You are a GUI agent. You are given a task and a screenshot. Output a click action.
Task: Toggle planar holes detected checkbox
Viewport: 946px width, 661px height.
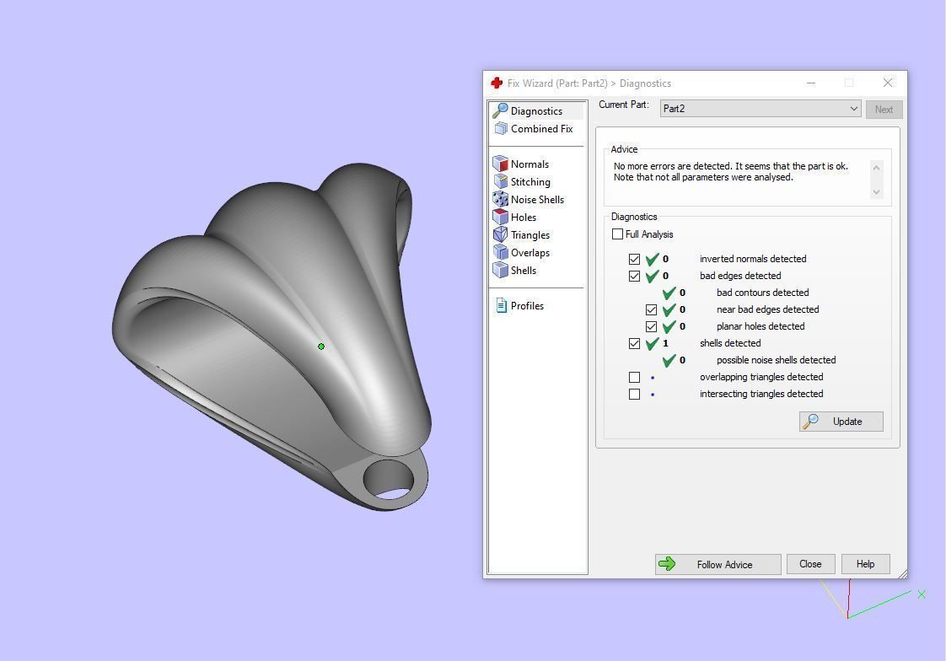point(651,326)
